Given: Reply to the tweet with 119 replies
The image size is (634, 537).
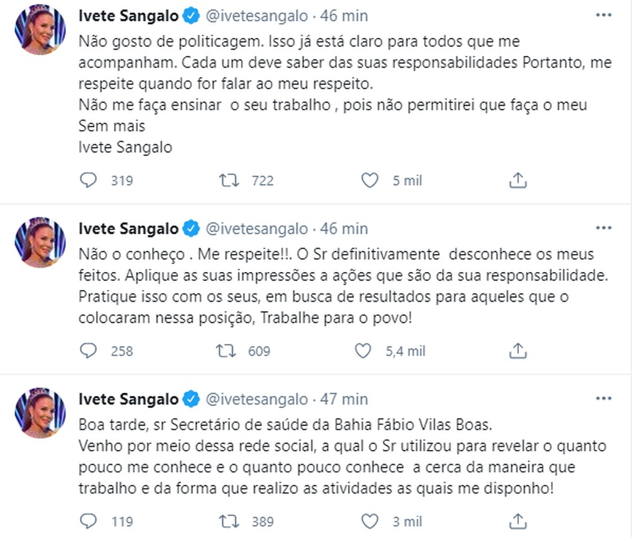Looking at the screenshot, I should [x=88, y=521].
